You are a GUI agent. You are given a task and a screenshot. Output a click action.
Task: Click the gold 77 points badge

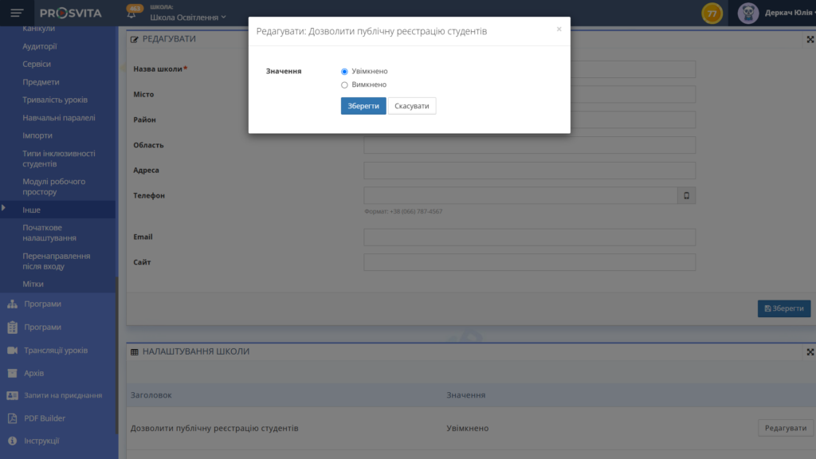712,14
